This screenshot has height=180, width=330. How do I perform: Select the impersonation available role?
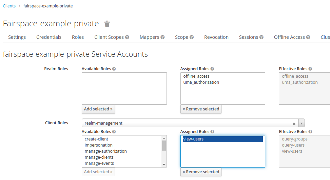pyautogui.click(x=99, y=145)
